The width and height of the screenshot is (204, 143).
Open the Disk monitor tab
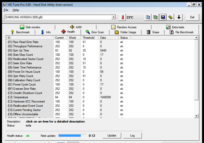point(30,27)
